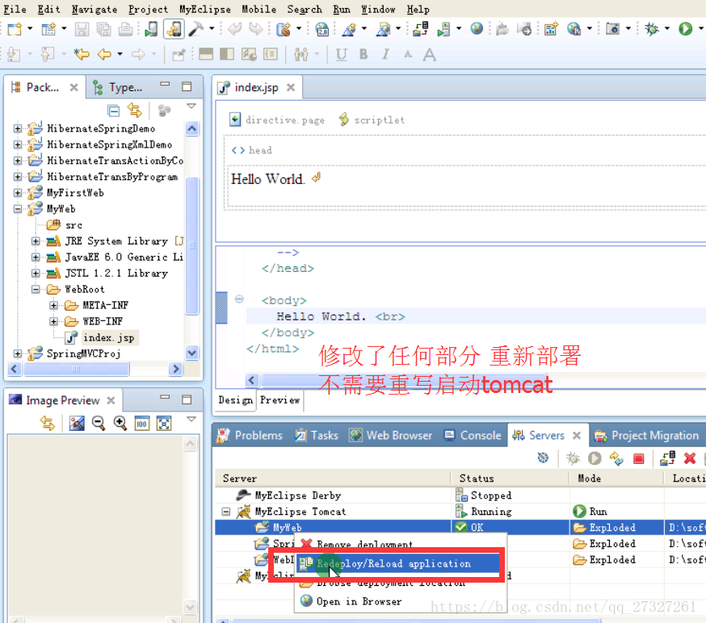This screenshot has width=706, height=623.
Task: Click zoom in magnifier in Image Preview
Action: (x=120, y=423)
